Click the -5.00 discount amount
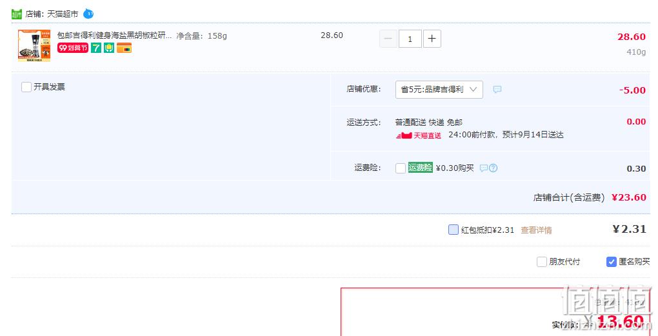The image size is (658, 336). pos(632,90)
